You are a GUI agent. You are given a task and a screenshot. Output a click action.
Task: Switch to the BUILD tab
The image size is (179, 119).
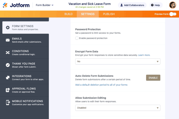(x=69, y=14)
